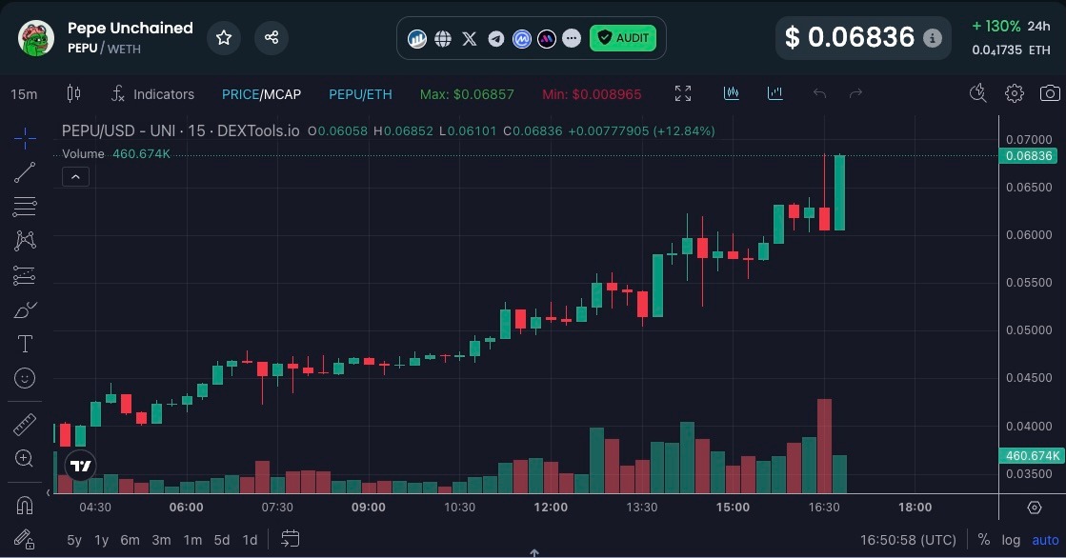Click the Pepe Unchained token avatar
This screenshot has width=1066, height=558.
36,37
